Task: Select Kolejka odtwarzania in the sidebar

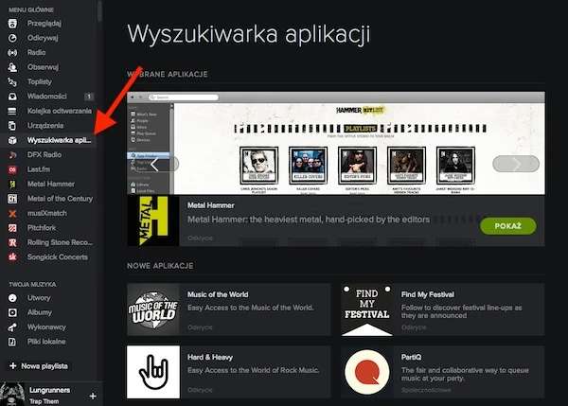Action: click(x=60, y=111)
